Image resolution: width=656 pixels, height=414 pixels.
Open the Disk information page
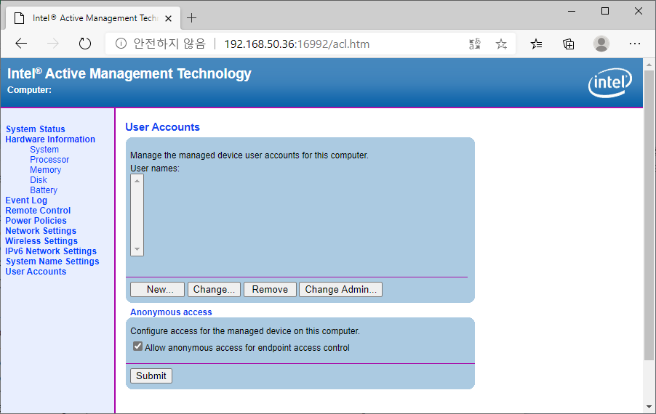[39, 180]
